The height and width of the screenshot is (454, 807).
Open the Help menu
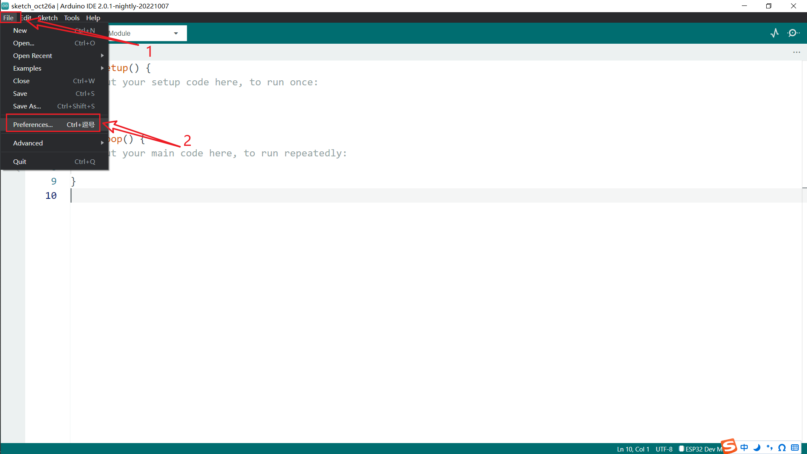point(93,18)
